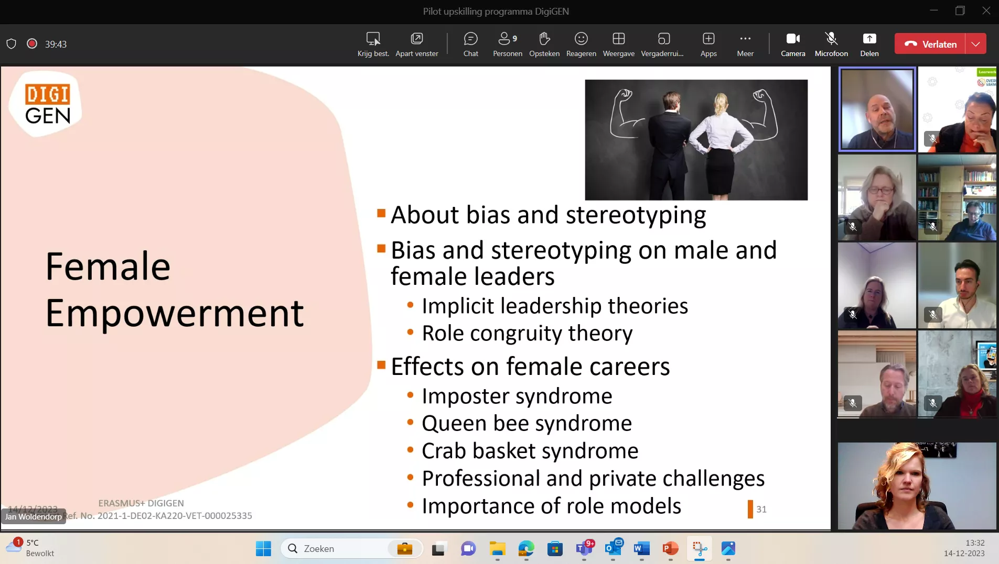Screen dimensions: 999x564
Task: Select the man in white shirt tile
Action: 957,285
